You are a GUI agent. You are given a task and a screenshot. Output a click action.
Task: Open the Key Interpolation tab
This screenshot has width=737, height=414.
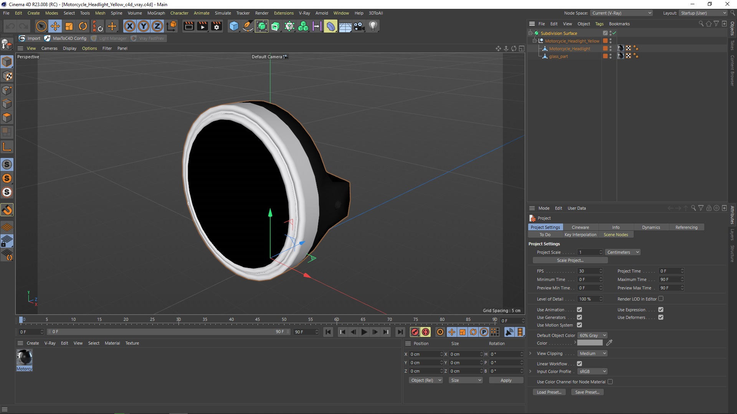pyautogui.click(x=580, y=235)
